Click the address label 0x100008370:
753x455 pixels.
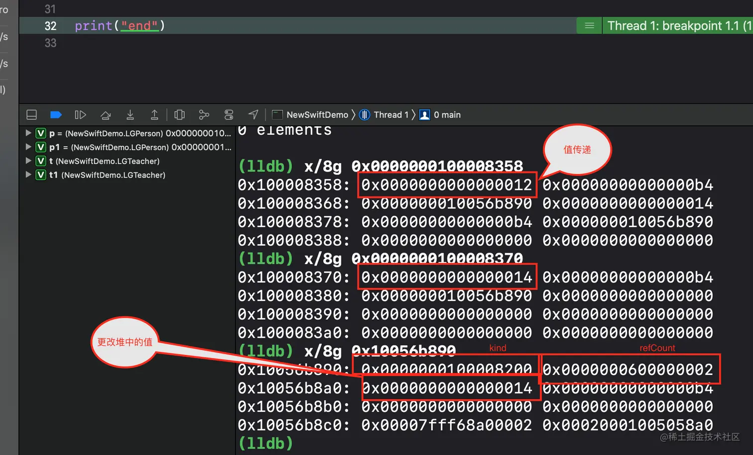point(293,277)
